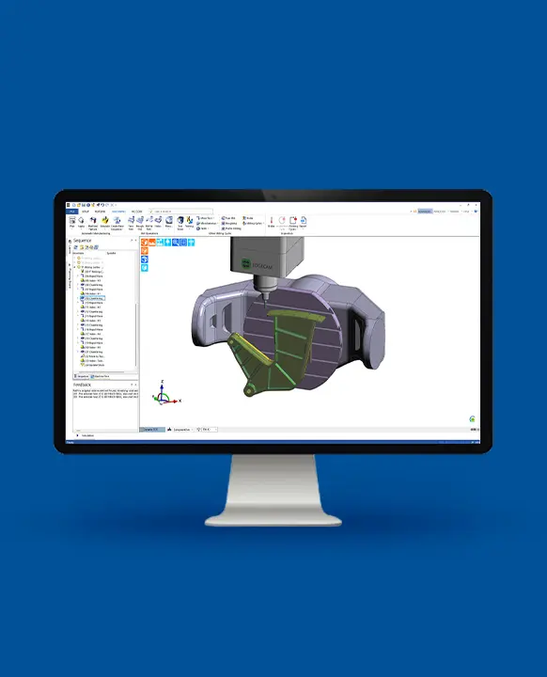Click the Simulate icon in the ribbon

[105, 222]
